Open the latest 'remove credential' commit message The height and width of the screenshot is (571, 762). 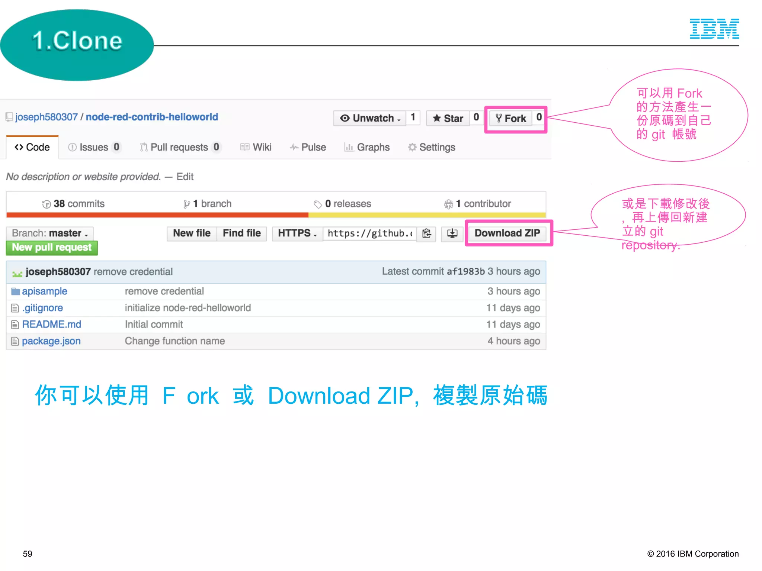133,272
